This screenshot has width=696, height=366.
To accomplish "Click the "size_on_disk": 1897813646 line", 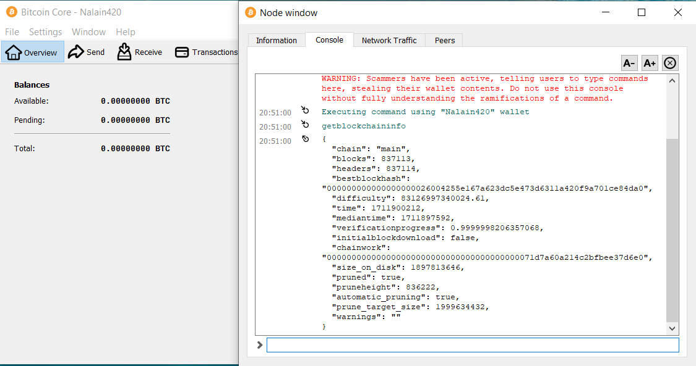I will pos(398,267).
